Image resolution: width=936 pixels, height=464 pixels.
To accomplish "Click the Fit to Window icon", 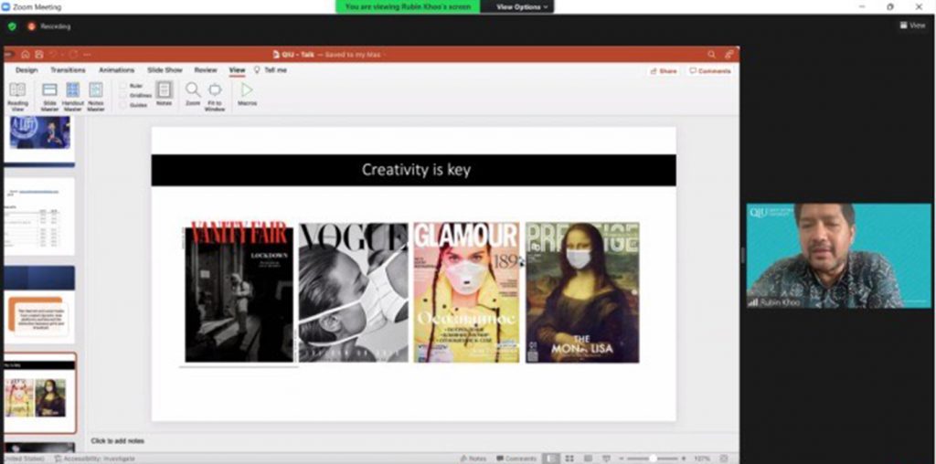I will pos(215,93).
